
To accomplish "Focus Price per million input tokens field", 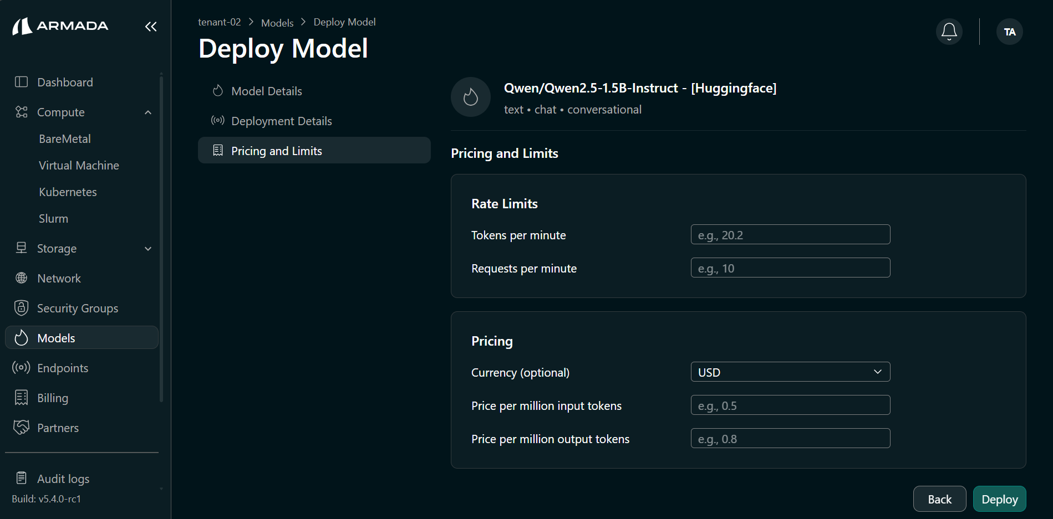I will [x=790, y=405].
